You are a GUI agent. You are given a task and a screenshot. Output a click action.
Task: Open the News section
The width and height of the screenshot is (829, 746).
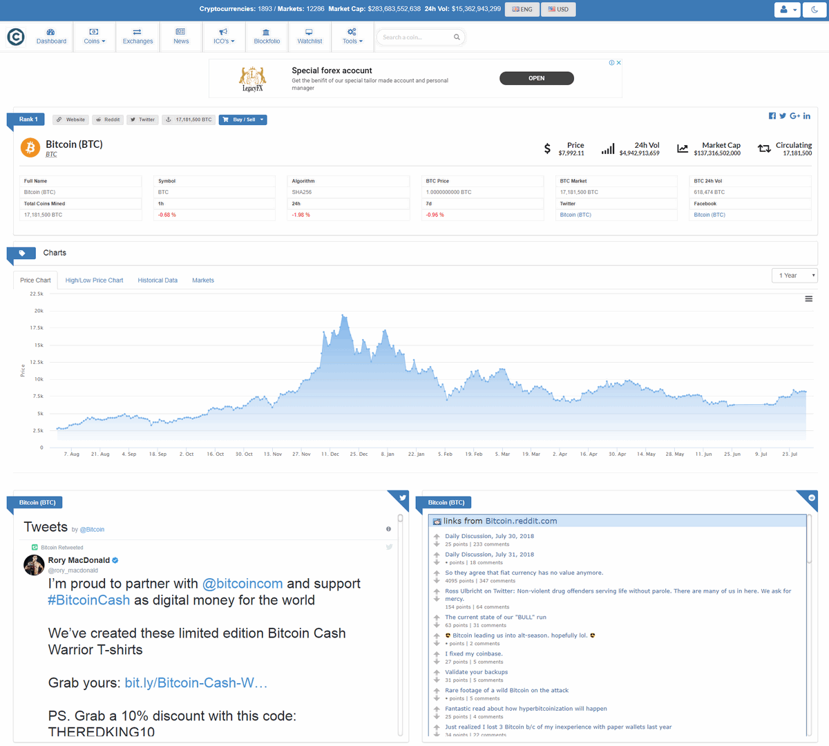pos(181,37)
